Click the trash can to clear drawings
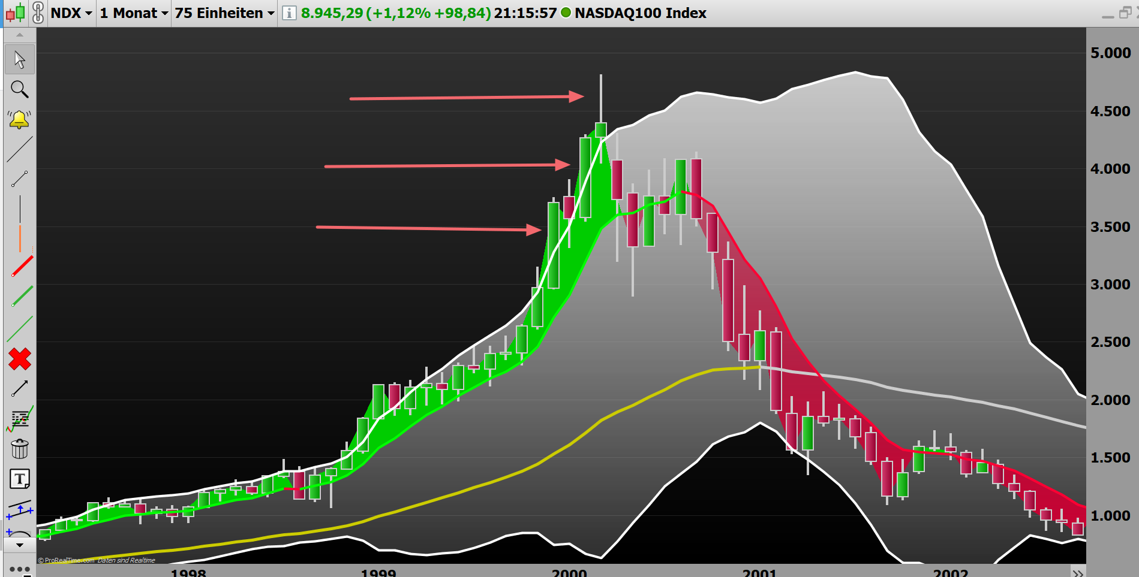This screenshot has width=1139, height=577. [20, 449]
